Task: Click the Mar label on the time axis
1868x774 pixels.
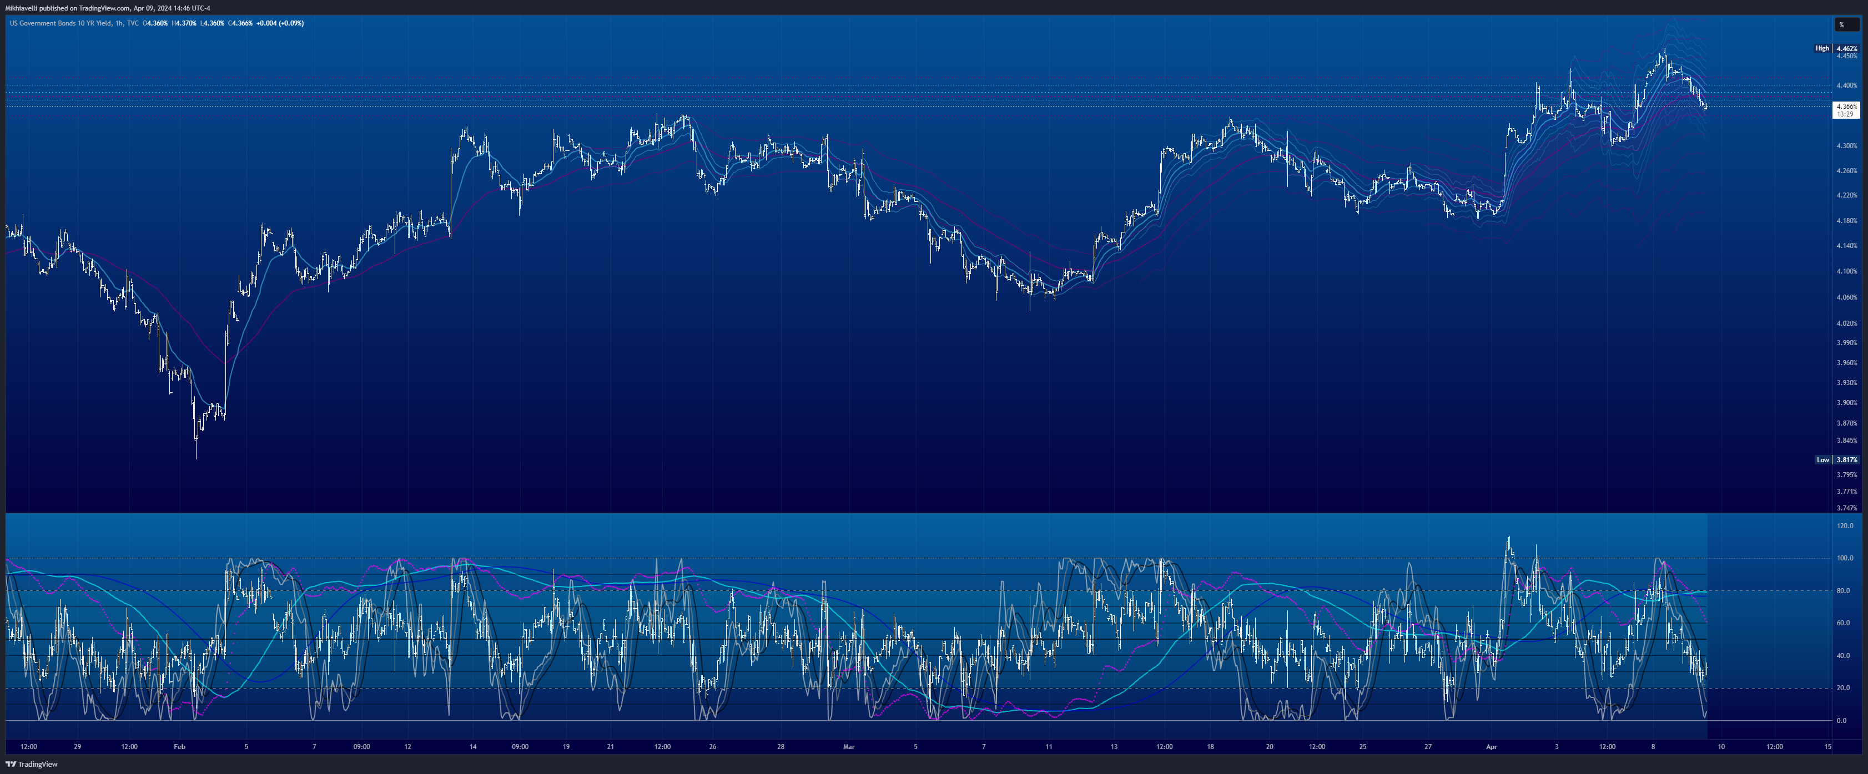Action: (x=849, y=746)
